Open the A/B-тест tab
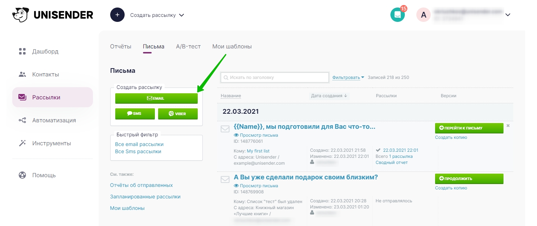 188,46
